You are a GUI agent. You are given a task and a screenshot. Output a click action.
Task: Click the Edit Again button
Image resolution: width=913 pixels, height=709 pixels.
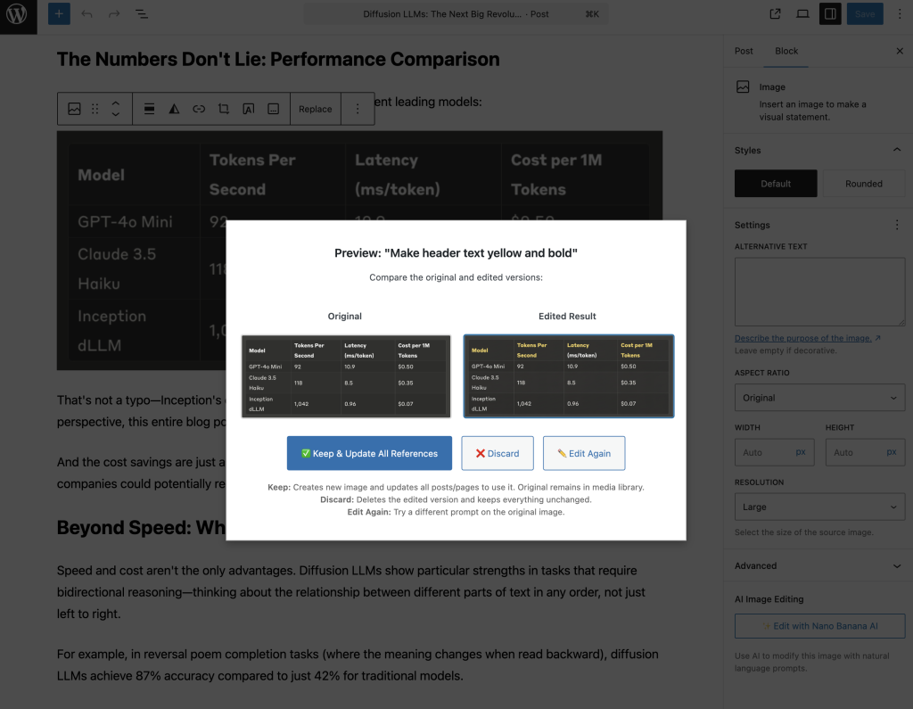point(583,453)
